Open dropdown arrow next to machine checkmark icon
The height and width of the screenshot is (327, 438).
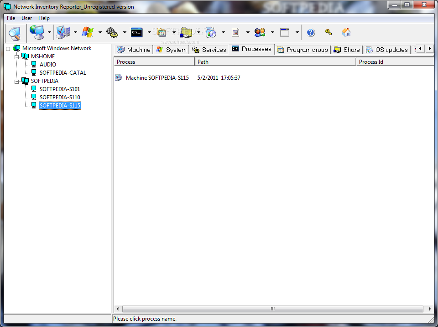click(75, 32)
